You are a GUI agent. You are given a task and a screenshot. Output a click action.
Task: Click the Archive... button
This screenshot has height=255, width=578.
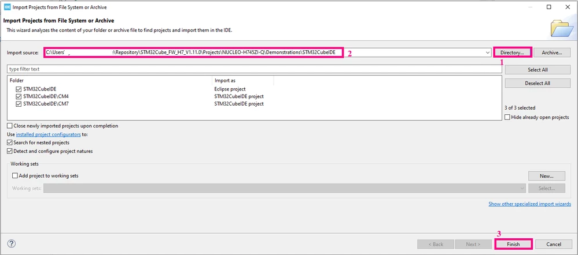pos(552,52)
